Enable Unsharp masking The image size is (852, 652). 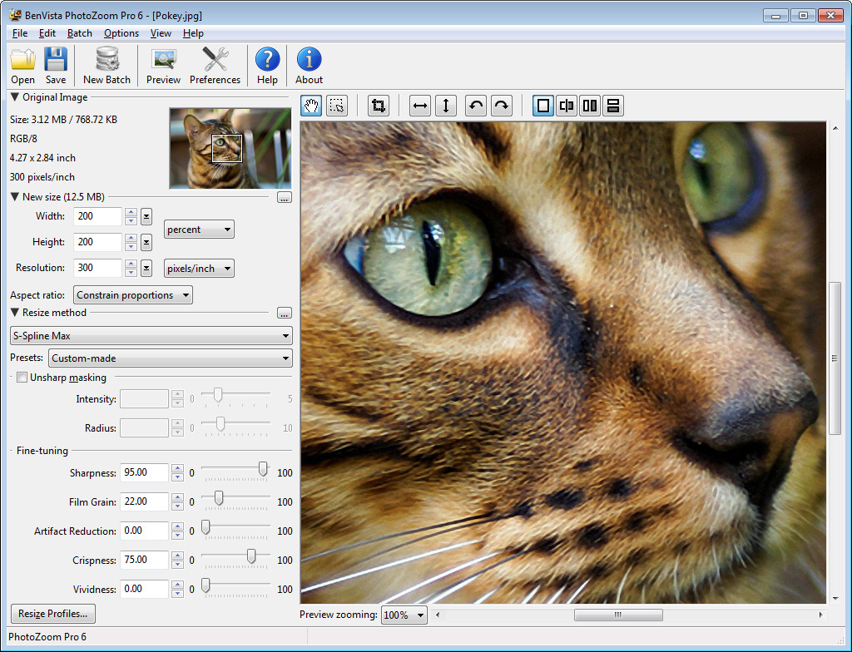coord(22,377)
